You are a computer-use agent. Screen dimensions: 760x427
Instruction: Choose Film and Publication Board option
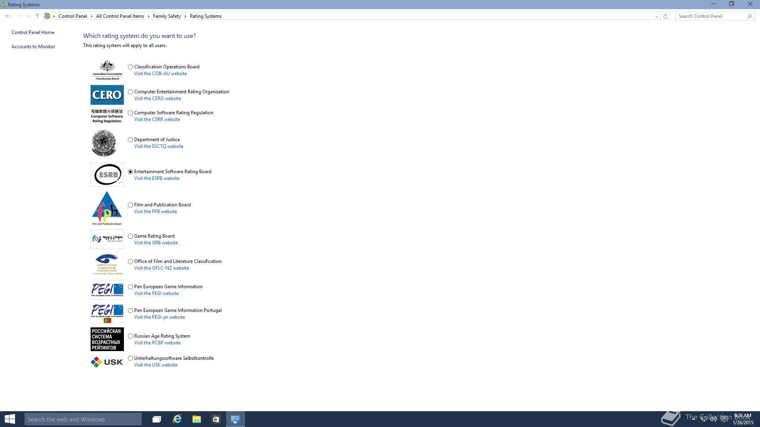(130, 205)
